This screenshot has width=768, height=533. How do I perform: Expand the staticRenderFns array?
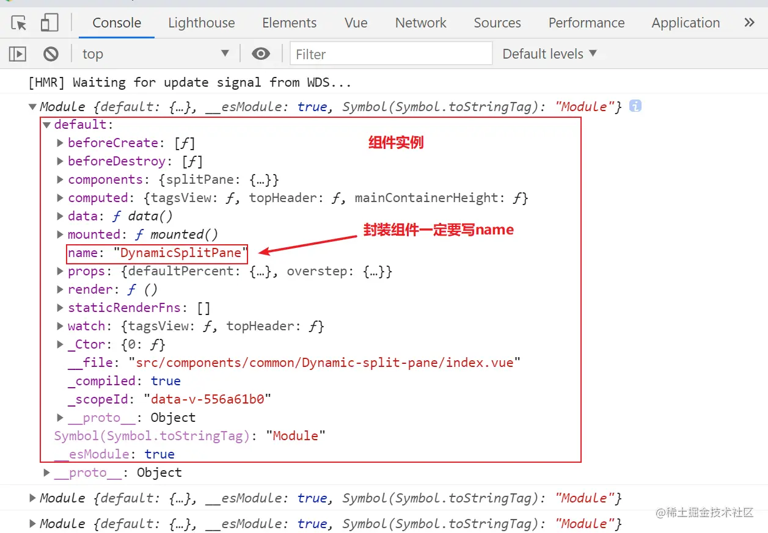(x=60, y=308)
